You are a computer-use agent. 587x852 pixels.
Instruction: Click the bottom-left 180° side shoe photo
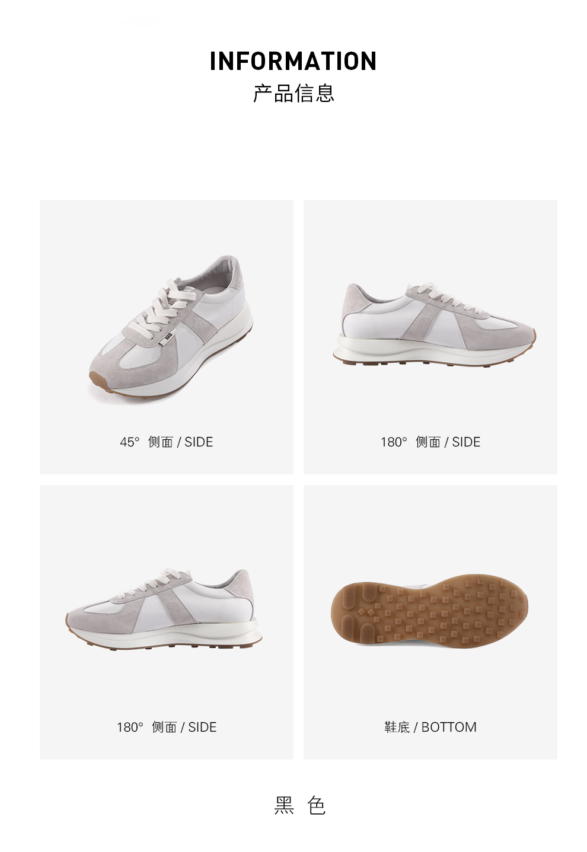pos(163,608)
